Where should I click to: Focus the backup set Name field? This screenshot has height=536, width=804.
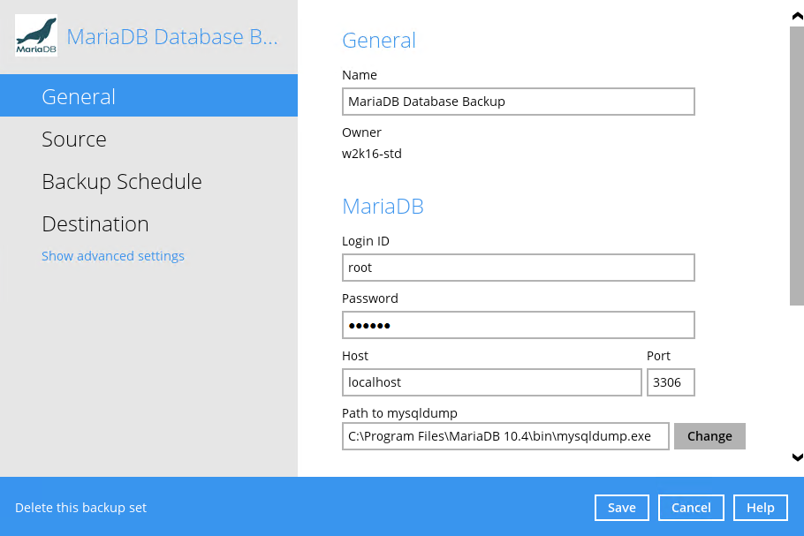coord(519,102)
